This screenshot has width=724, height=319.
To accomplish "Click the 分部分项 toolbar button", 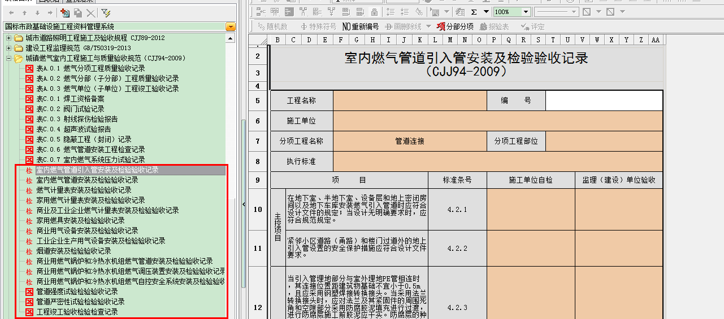I will point(455,26).
